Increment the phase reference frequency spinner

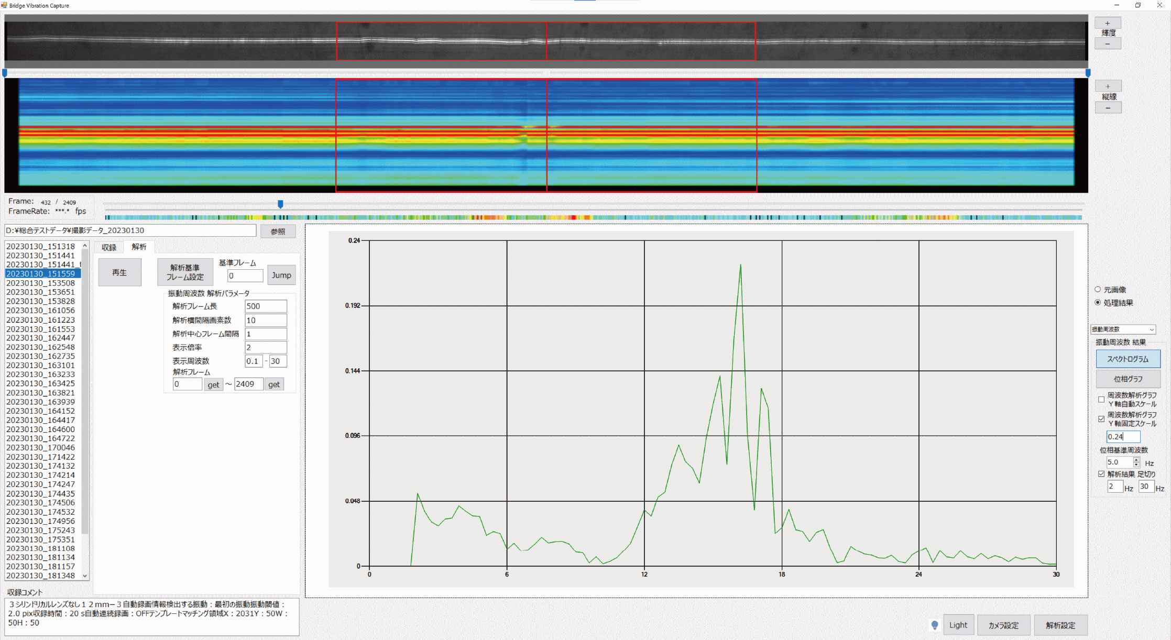[1136, 460]
